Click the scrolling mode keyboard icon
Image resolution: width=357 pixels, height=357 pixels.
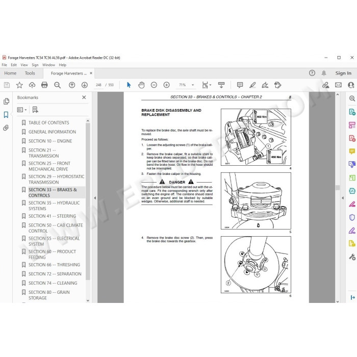pos(221,85)
